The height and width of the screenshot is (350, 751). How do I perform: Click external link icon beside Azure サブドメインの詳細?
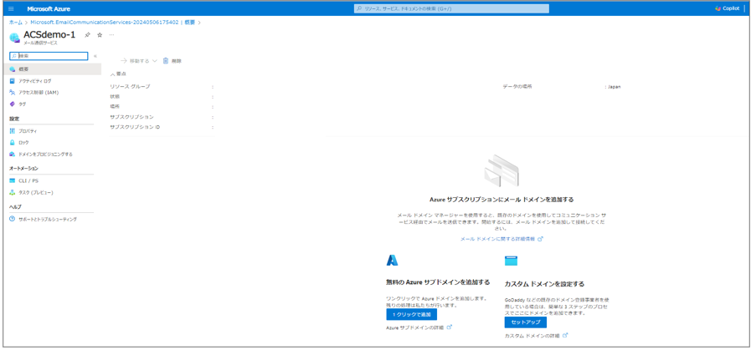point(450,327)
